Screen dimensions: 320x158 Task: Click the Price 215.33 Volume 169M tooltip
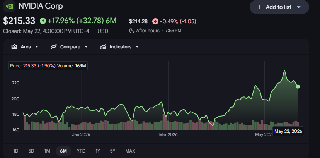click(48, 66)
